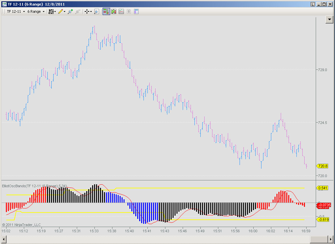Select the bar chart style icon

pyautogui.click(x=51, y=11)
